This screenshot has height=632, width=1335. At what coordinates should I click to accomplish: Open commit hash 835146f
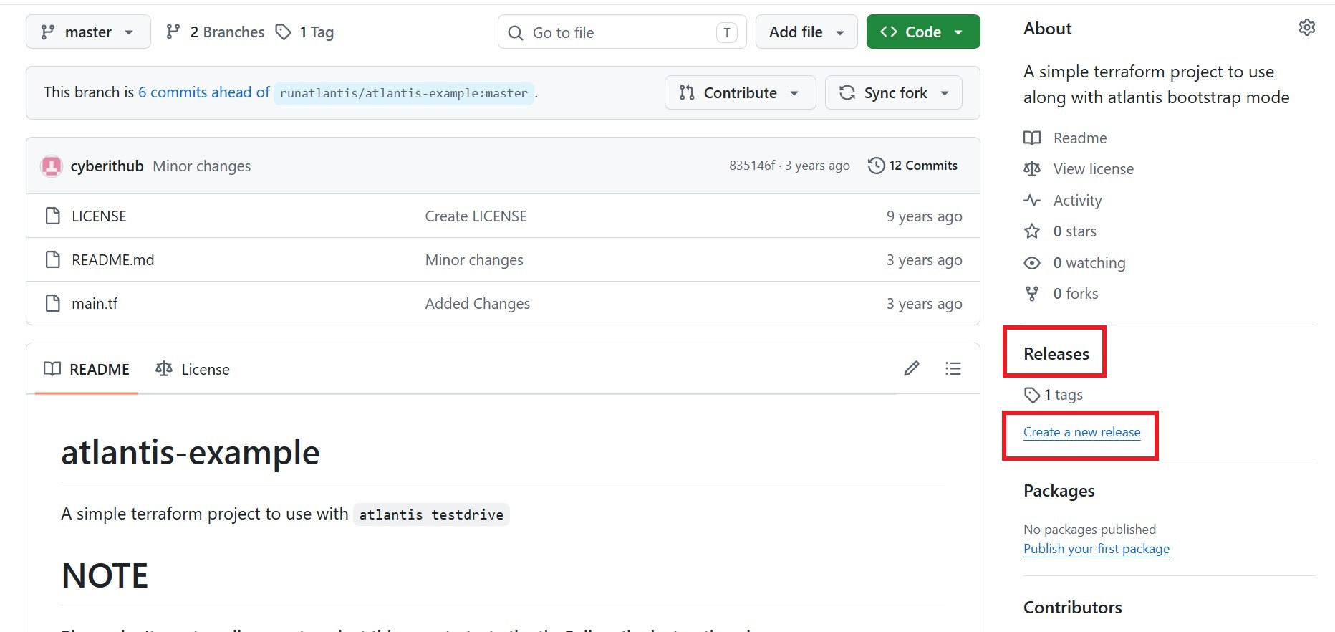tap(752, 166)
